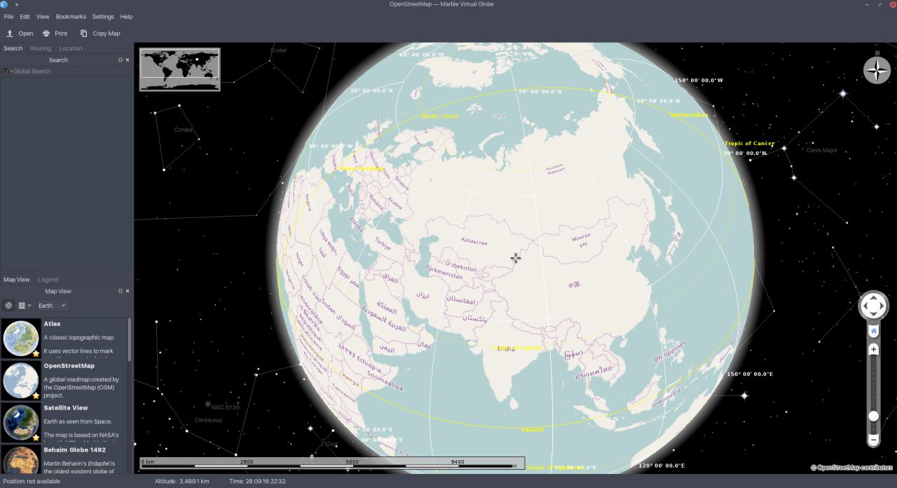Image resolution: width=897 pixels, height=488 pixels.
Task: Click the Altitude status bar reading
Action: coord(182,481)
